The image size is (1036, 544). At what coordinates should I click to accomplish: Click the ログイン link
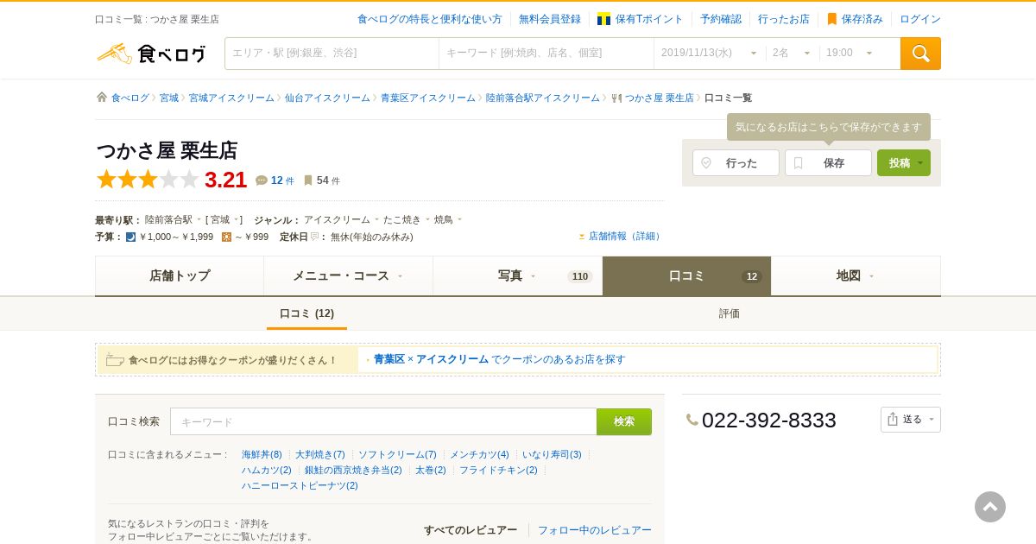(x=920, y=19)
